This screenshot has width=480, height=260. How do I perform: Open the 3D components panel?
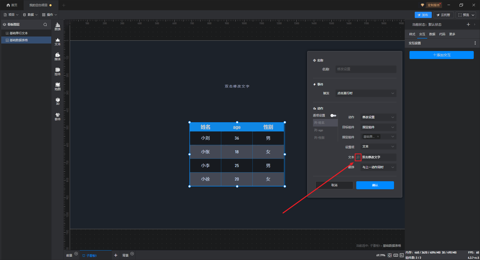(x=57, y=101)
